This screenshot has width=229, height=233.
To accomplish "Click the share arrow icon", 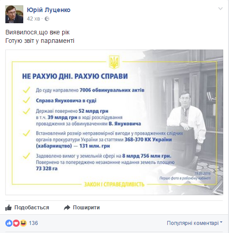I will point(67,208).
